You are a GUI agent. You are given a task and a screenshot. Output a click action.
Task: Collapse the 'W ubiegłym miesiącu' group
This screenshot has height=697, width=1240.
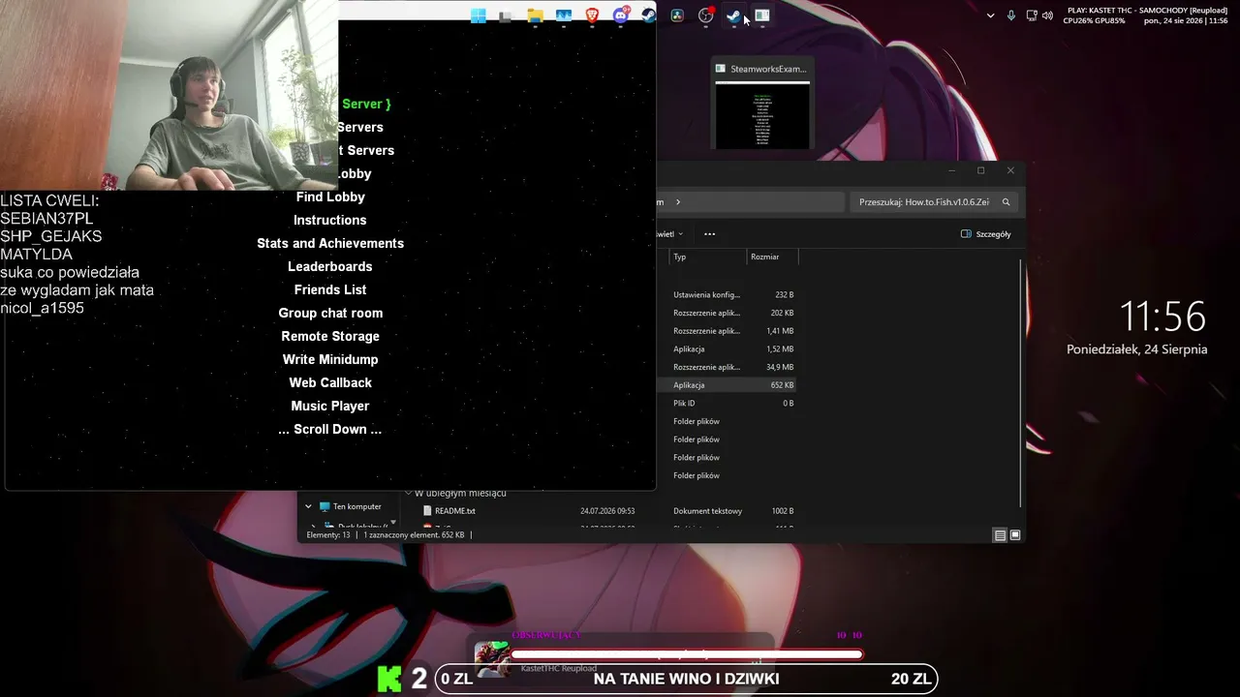(x=408, y=493)
